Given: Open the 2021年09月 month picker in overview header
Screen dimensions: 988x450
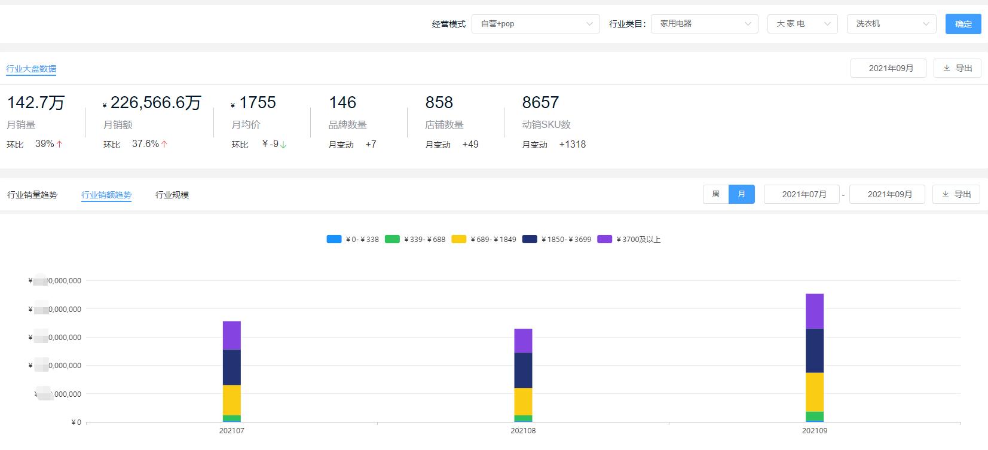Looking at the screenshot, I should point(888,68).
